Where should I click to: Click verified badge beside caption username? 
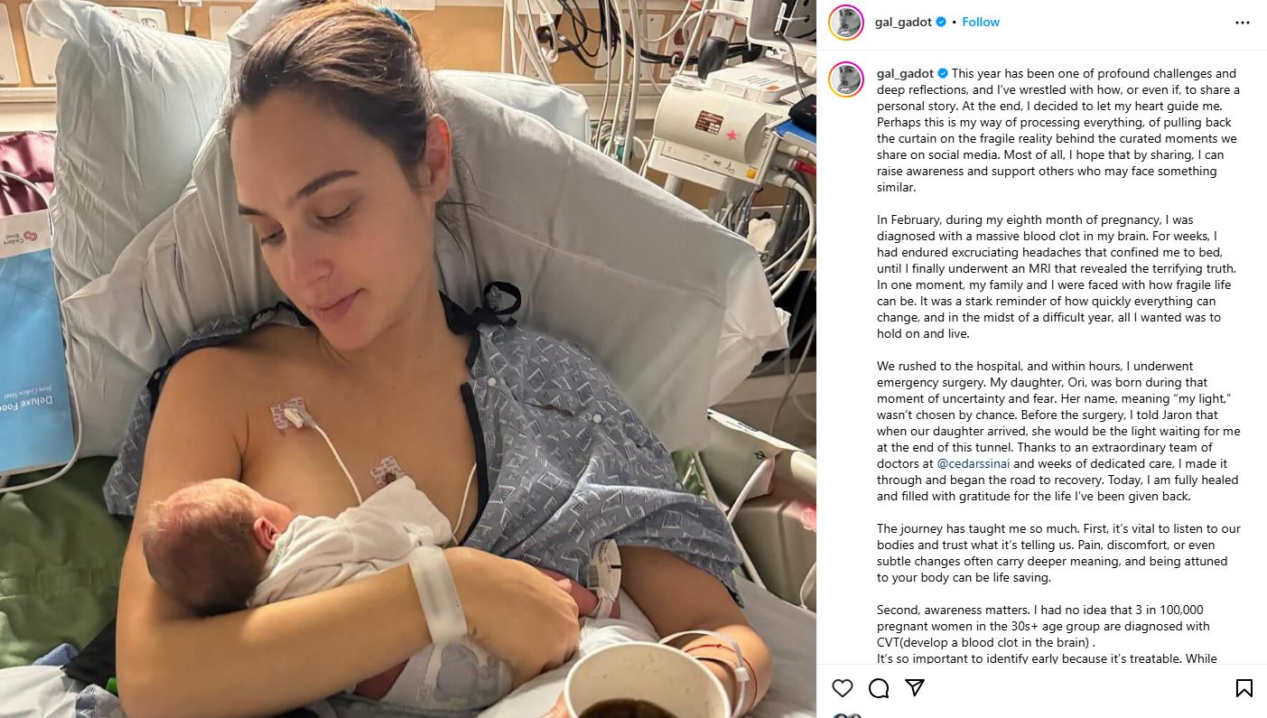click(x=943, y=73)
